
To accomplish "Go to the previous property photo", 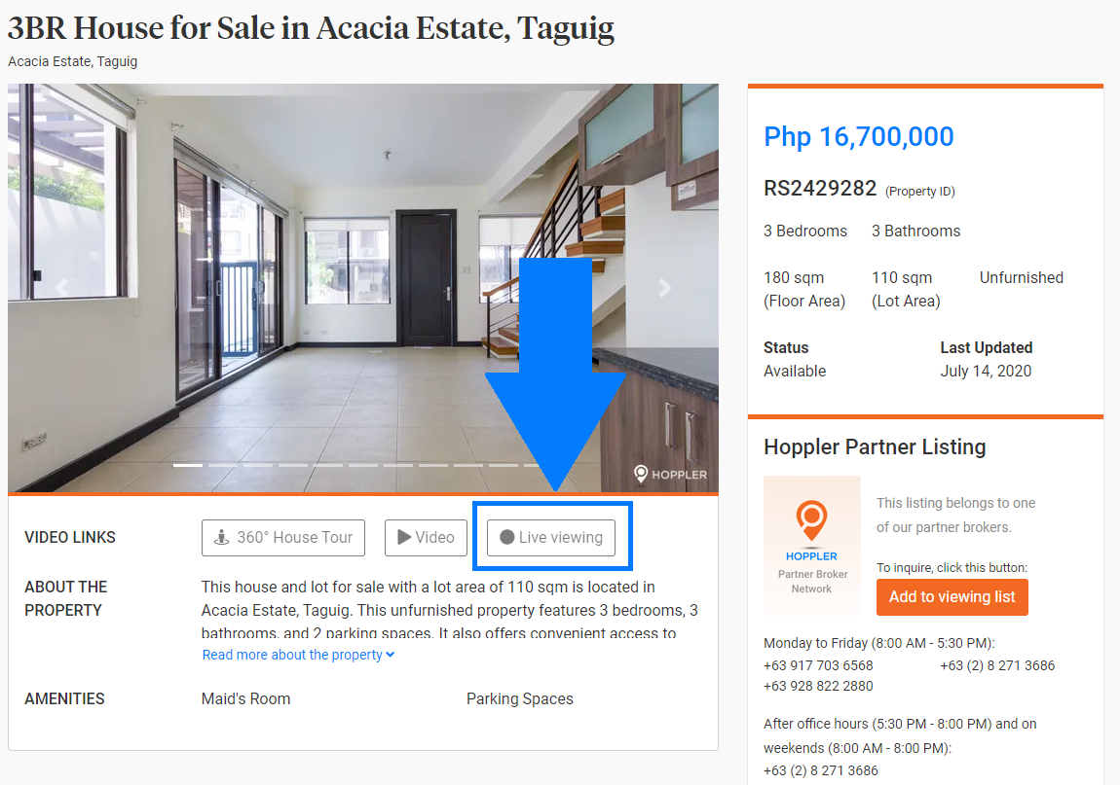I will (60, 288).
